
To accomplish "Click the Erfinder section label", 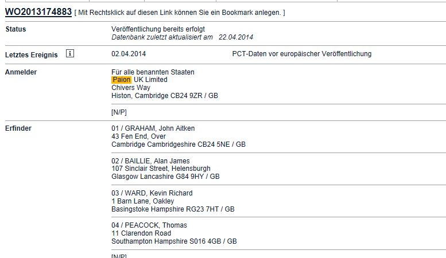I will pyautogui.click(x=18, y=128).
